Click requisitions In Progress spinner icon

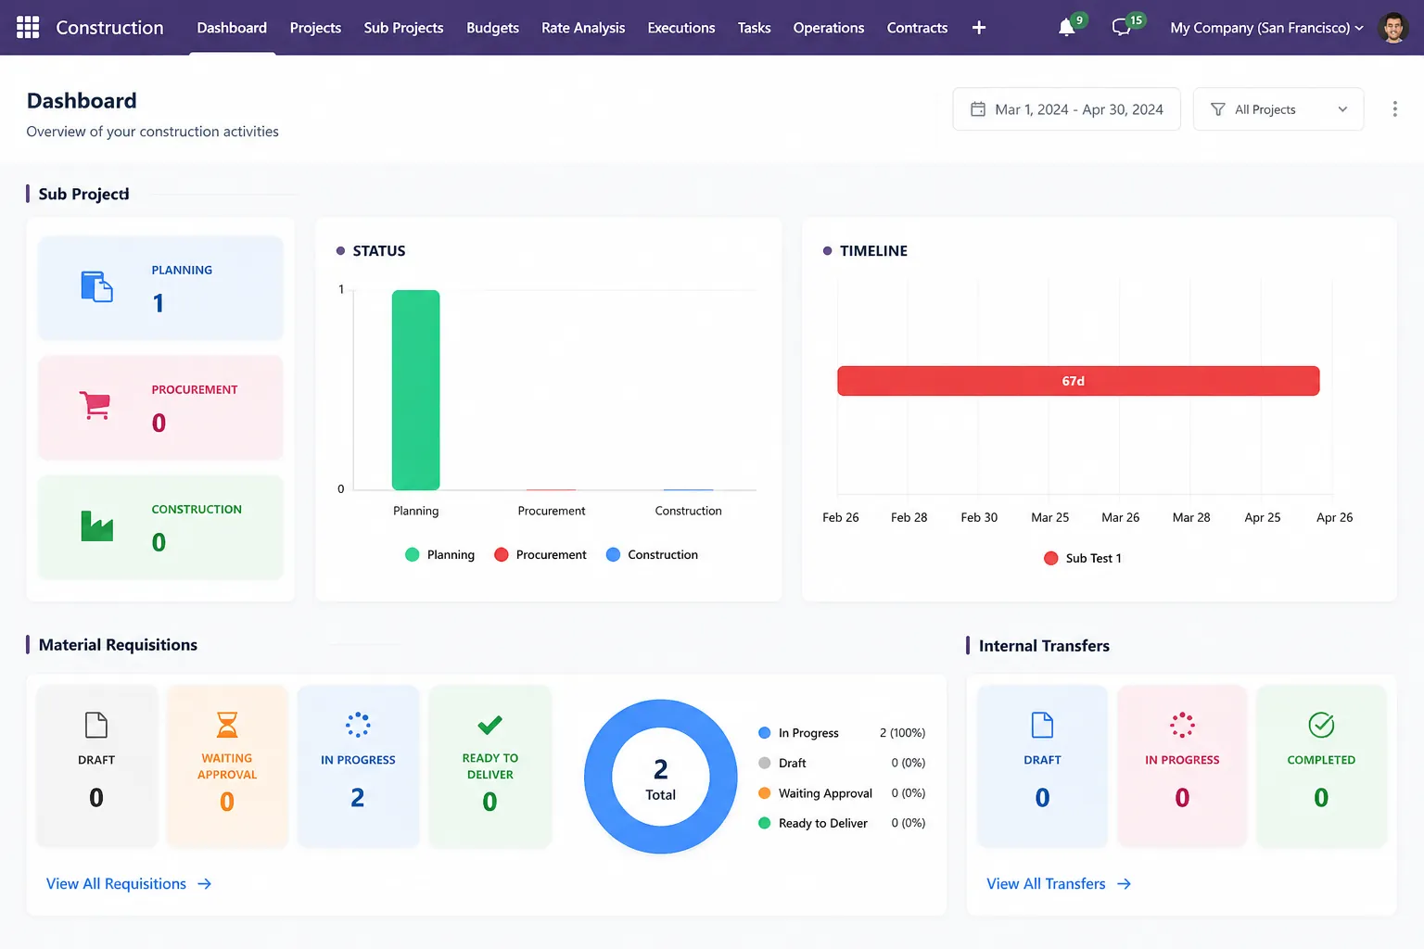pos(358,725)
